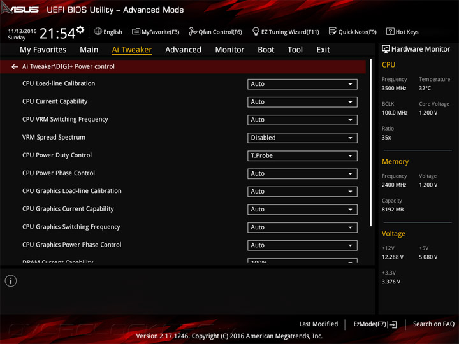Select VRM Spread Spectrum label
The height and width of the screenshot is (344, 459).
point(54,137)
